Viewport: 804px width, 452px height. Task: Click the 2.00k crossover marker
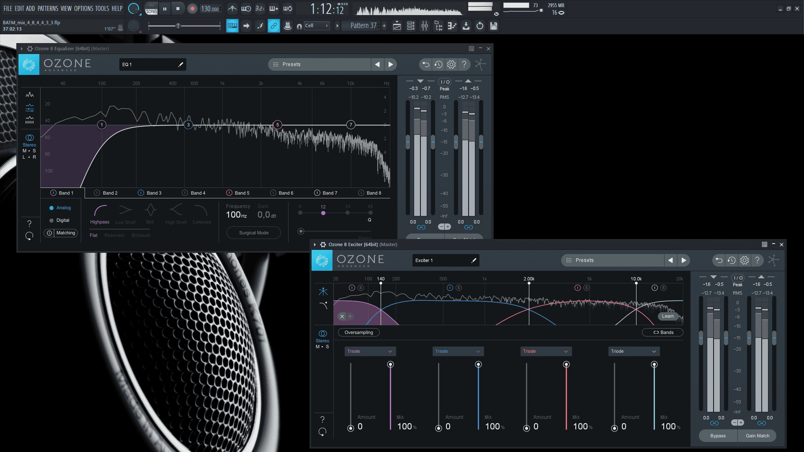pyautogui.click(x=529, y=282)
